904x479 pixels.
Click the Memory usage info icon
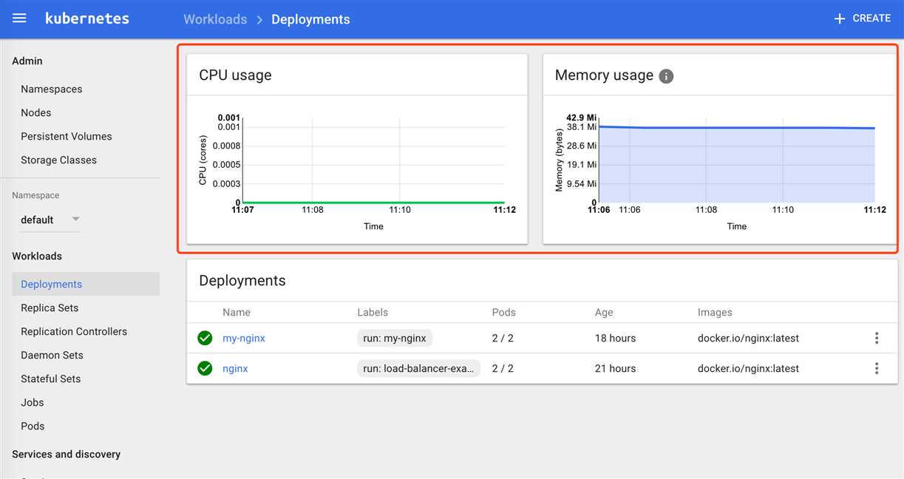[x=666, y=75]
